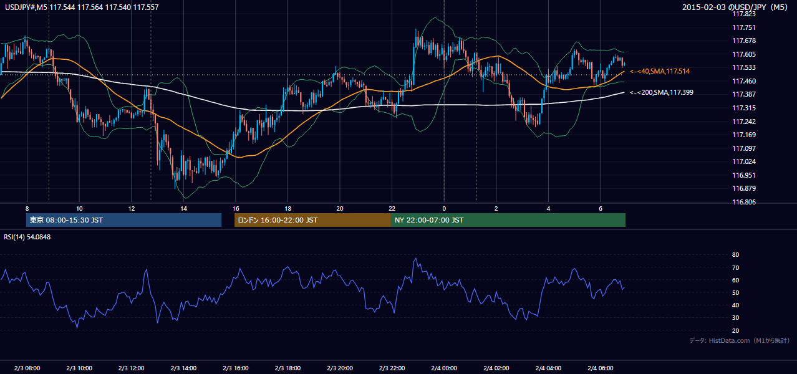Viewport: 797px width, 374px height.
Task: Click RSI scale value 80
Action: pyautogui.click(x=735, y=255)
